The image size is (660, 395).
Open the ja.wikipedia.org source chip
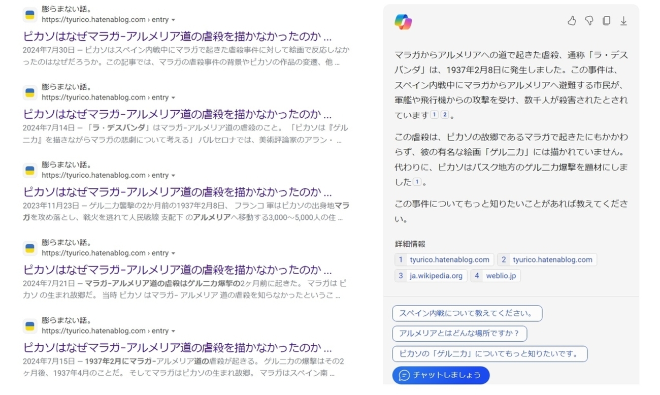tap(431, 276)
